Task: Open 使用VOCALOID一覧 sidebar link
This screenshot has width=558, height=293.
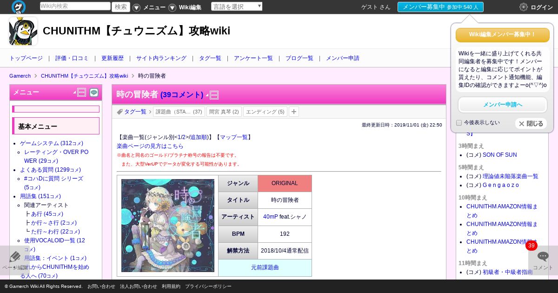Action: coord(54,245)
